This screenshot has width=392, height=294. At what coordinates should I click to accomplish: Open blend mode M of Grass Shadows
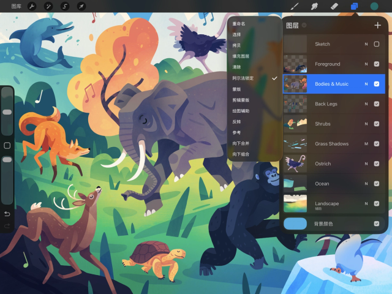pos(366,144)
